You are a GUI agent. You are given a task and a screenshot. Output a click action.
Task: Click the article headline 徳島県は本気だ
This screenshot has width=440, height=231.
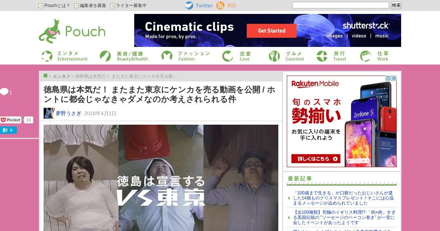pyautogui.click(x=160, y=94)
